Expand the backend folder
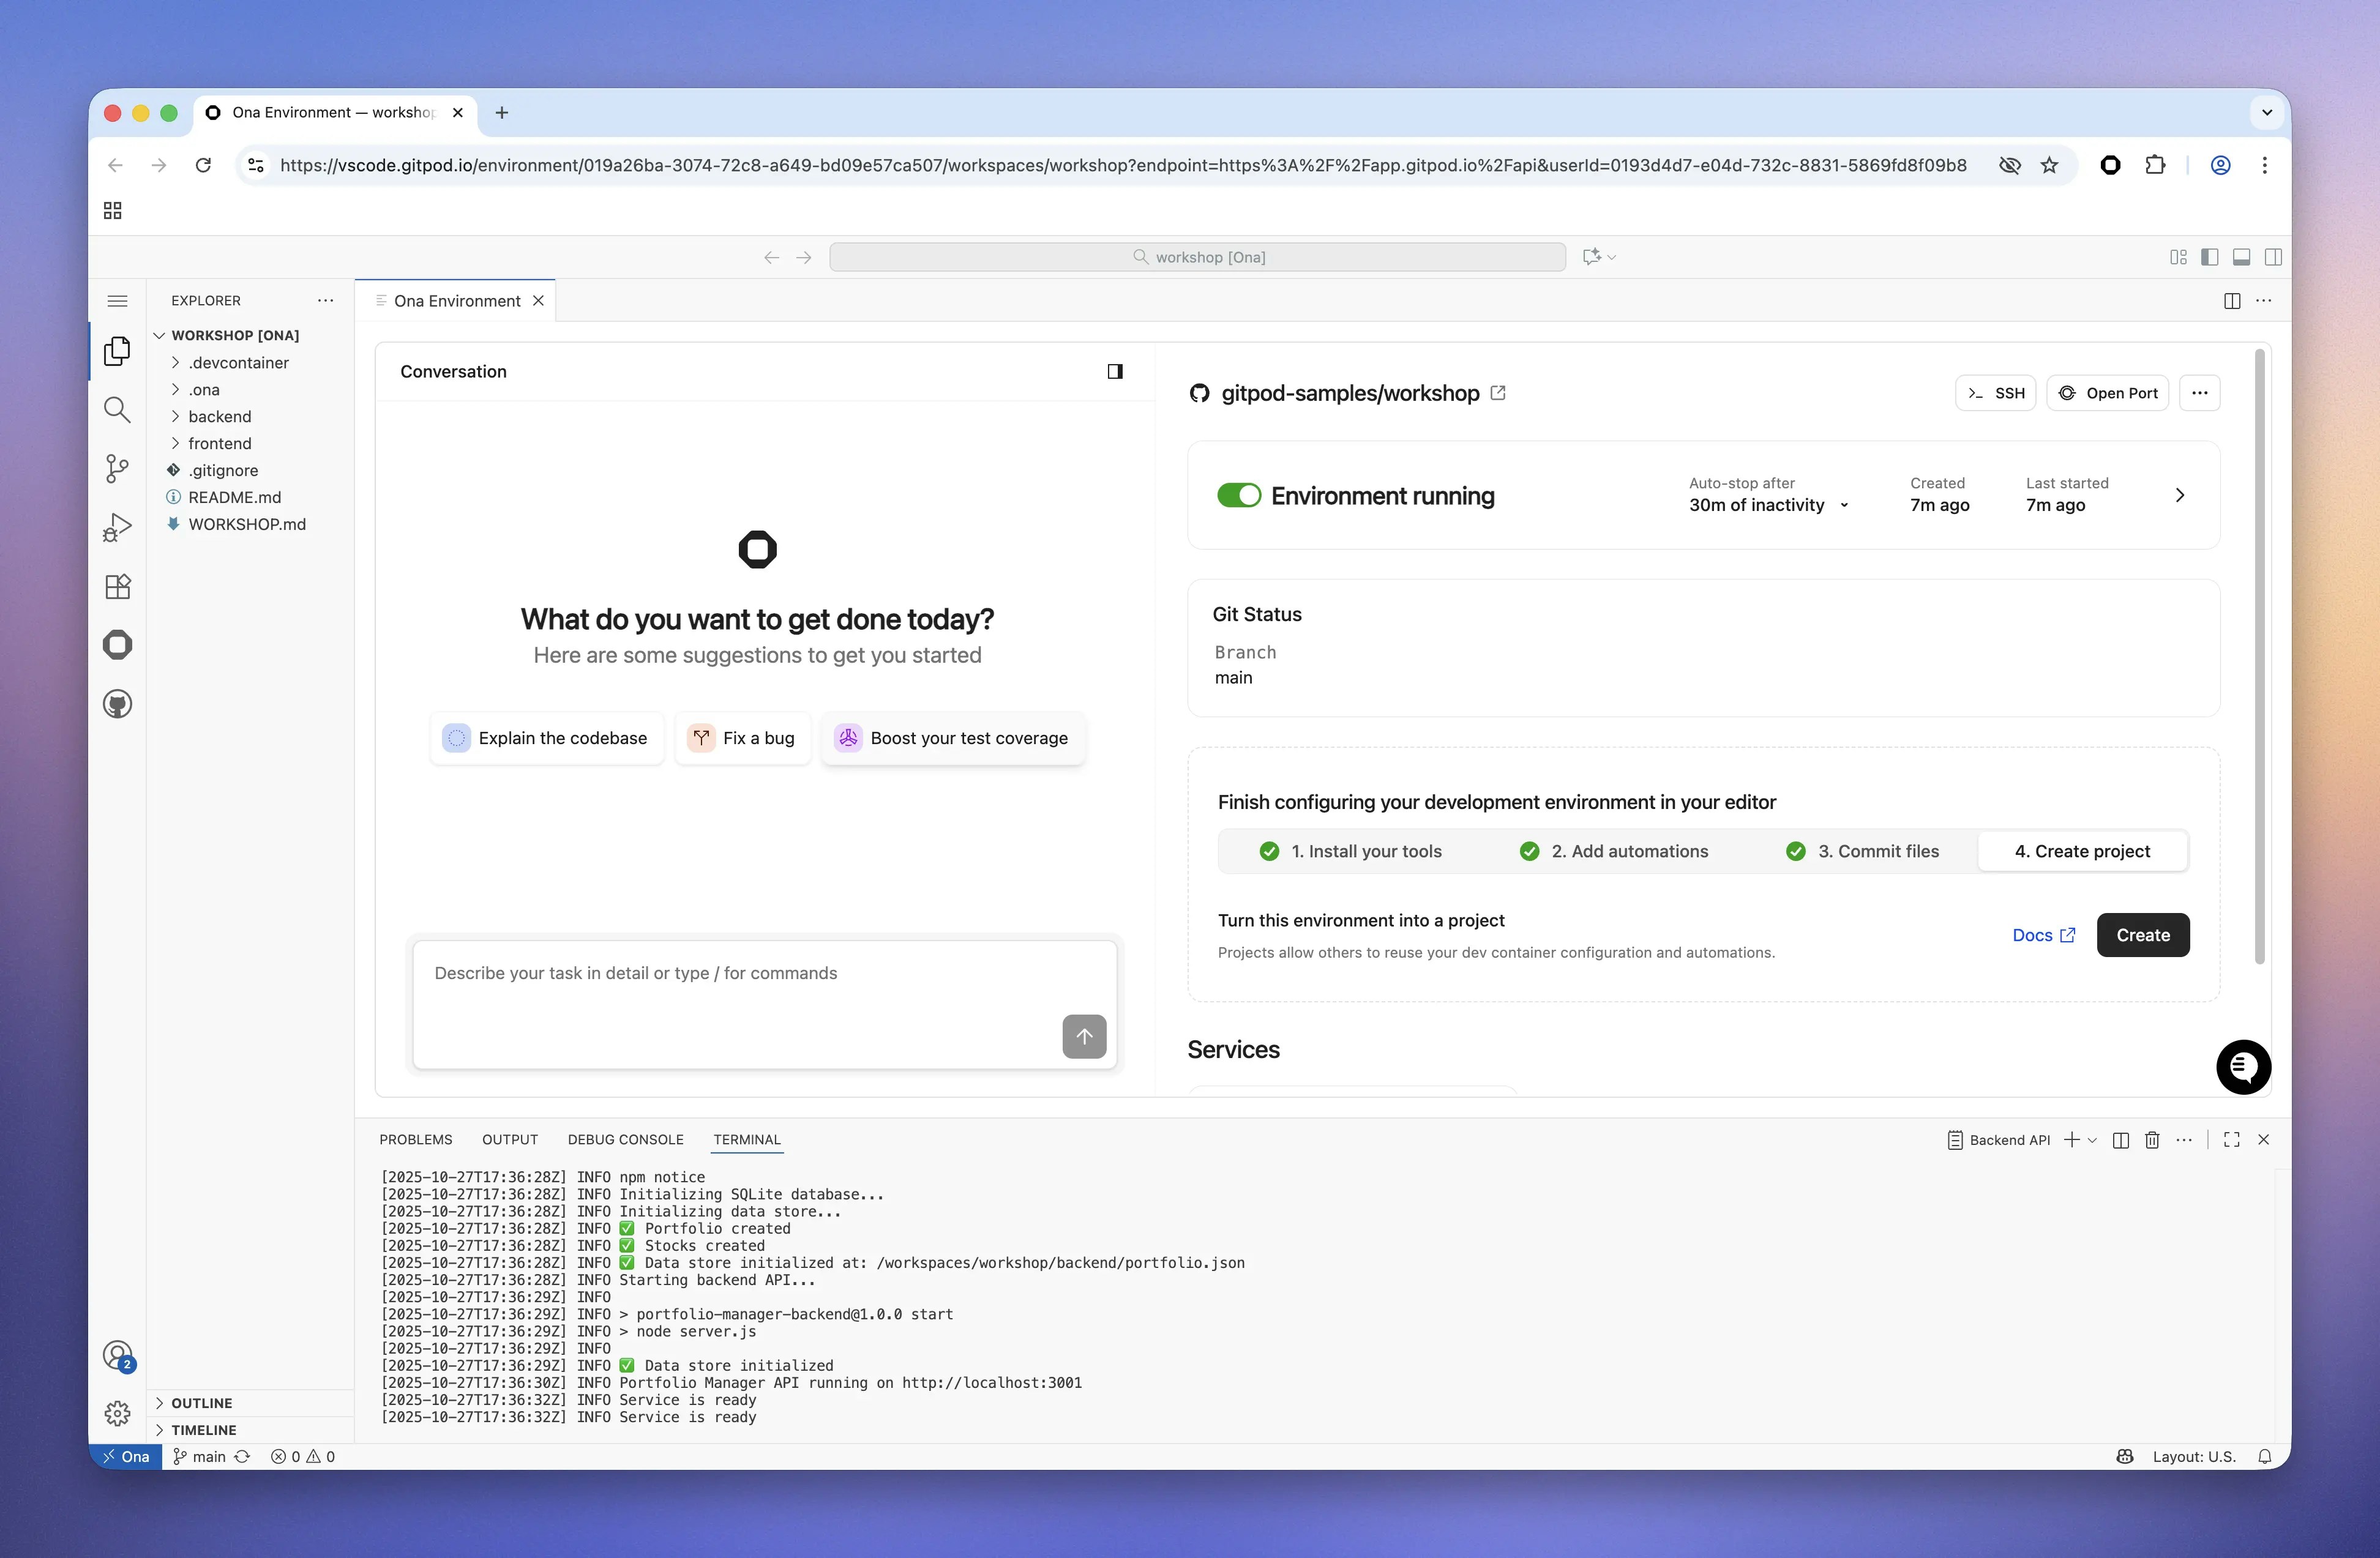The image size is (2380, 1558). point(219,416)
